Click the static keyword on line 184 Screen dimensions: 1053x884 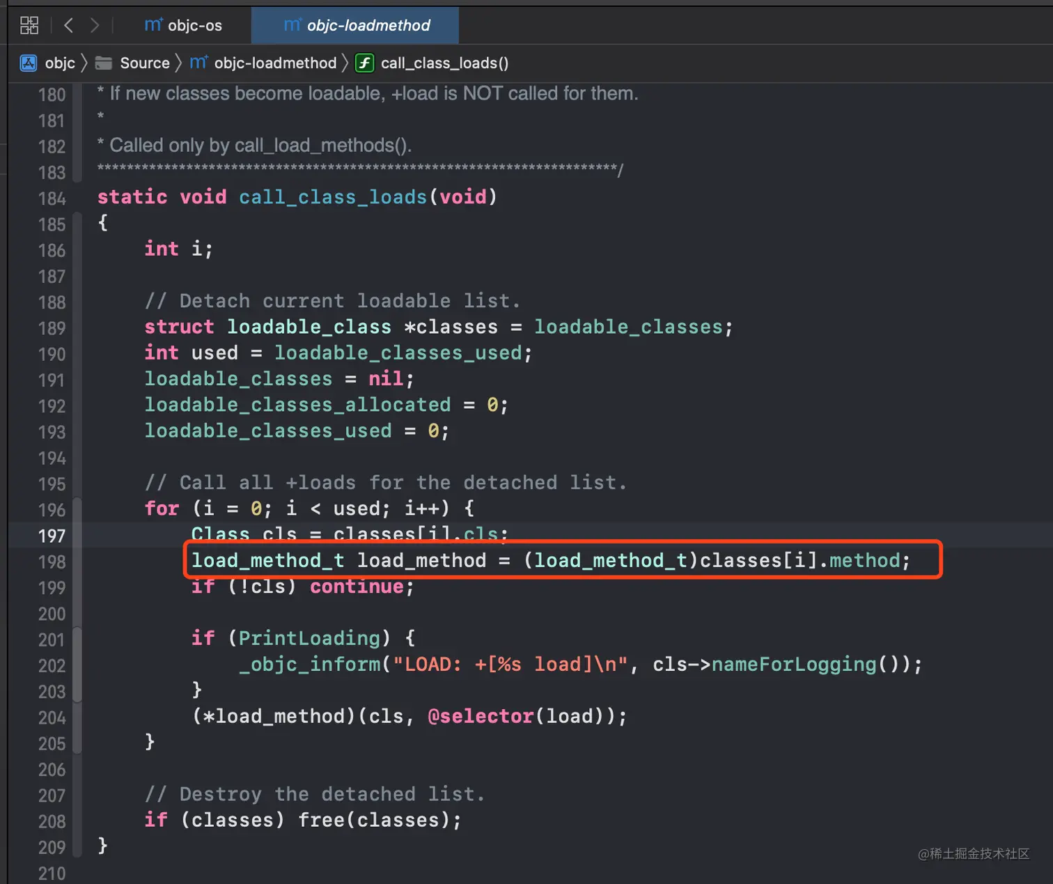coord(132,197)
